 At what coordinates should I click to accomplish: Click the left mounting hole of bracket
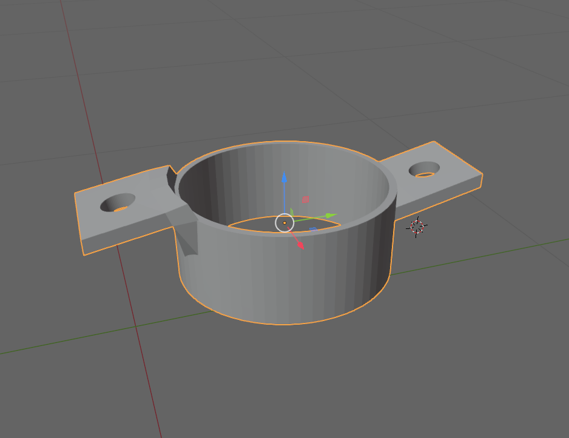pos(118,203)
